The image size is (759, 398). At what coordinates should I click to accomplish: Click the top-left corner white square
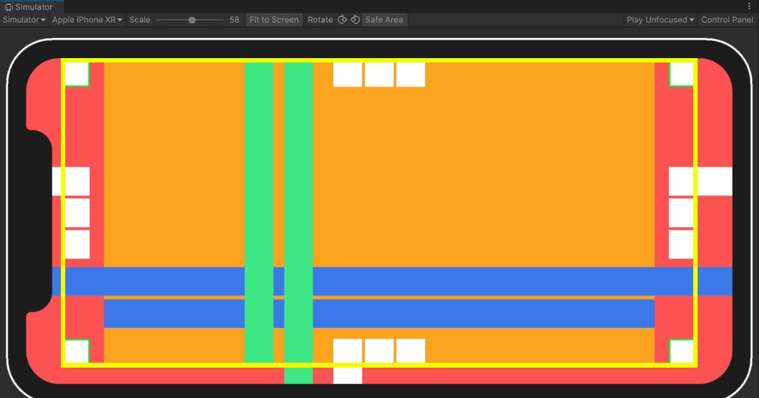click(x=77, y=74)
